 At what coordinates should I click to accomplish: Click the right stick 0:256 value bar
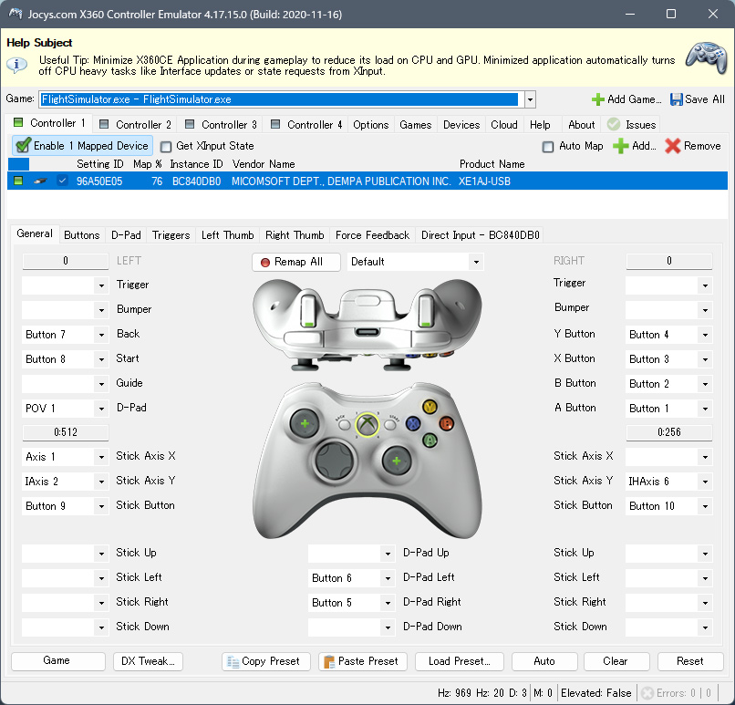pyautogui.click(x=669, y=432)
